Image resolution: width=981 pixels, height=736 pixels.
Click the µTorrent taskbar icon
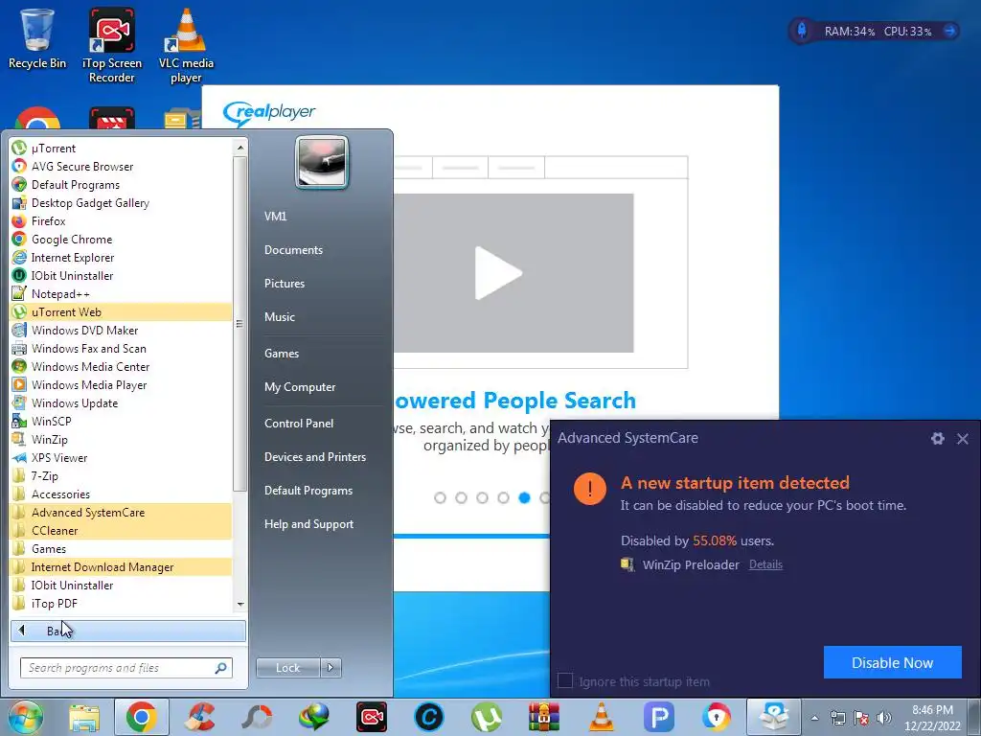pos(487,717)
